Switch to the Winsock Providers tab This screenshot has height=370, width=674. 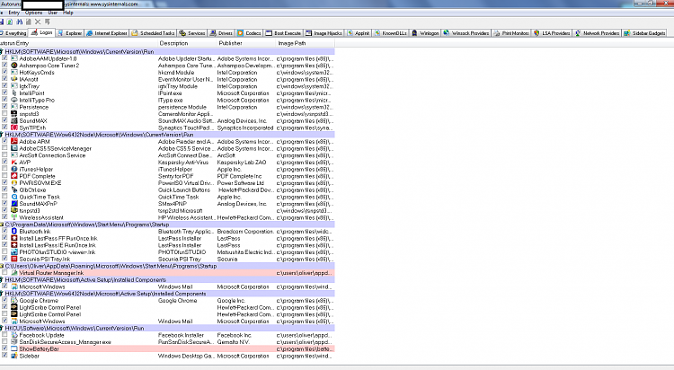click(466, 33)
